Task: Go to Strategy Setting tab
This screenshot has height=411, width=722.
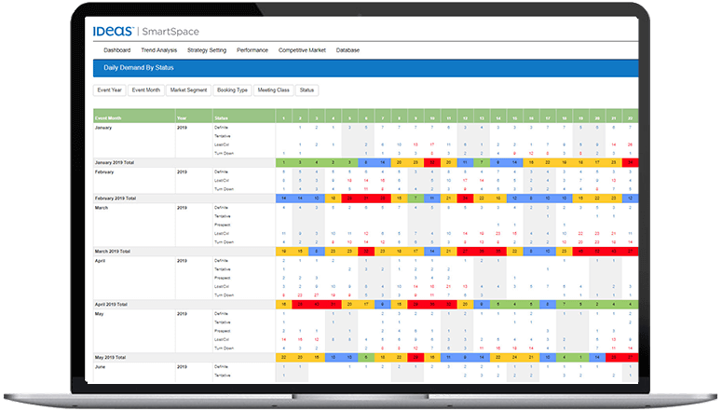Action: (207, 50)
